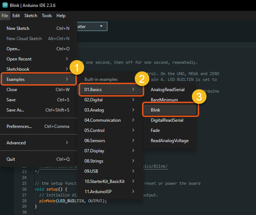256x215 pixels.
Task: Click the void setup() code line
Action: coord(51,189)
